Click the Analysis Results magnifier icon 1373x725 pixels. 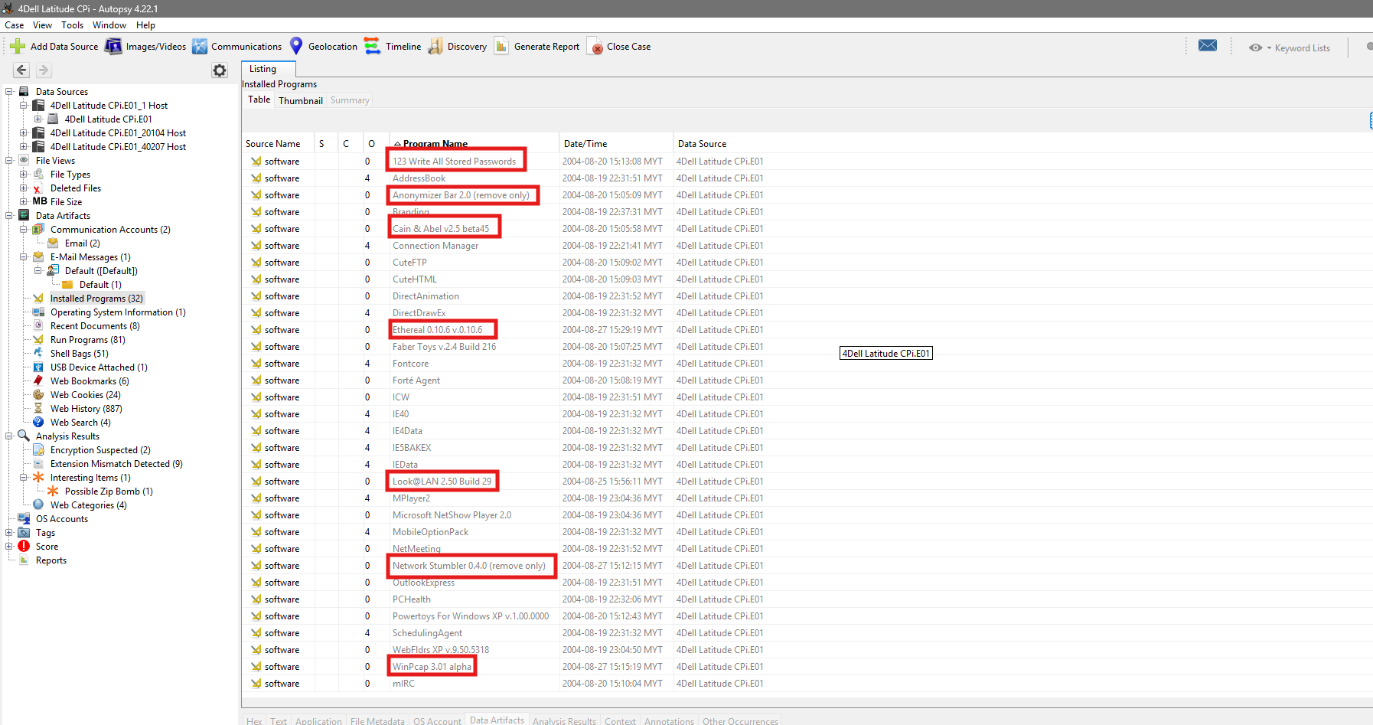pos(24,436)
